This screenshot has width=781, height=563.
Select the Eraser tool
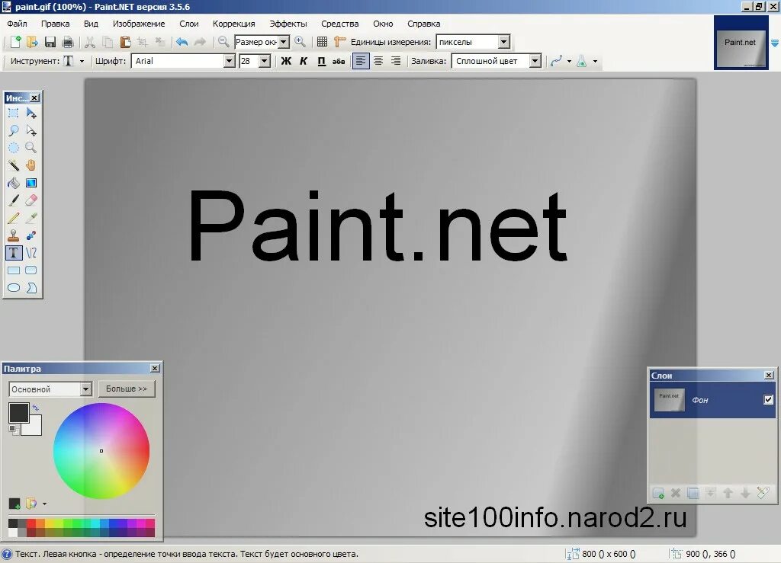(31, 200)
